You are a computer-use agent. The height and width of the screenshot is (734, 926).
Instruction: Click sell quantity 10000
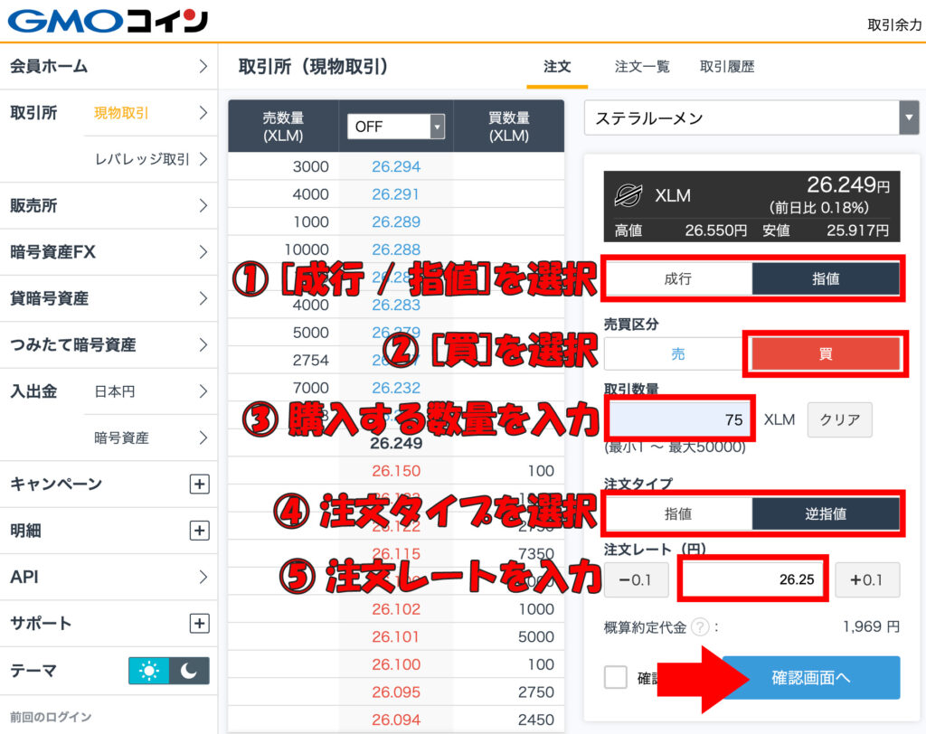(x=307, y=249)
